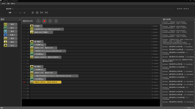
Task: Select the picture clip on track 9
Action: (38, 54)
